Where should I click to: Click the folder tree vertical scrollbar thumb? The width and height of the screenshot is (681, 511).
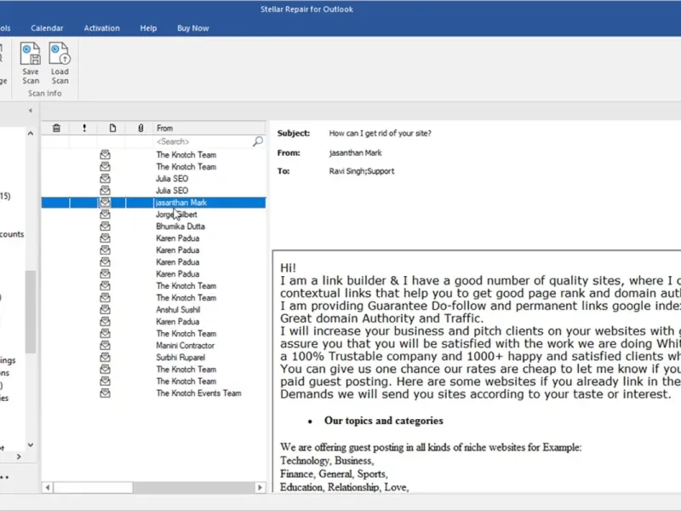tap(31, 312)
